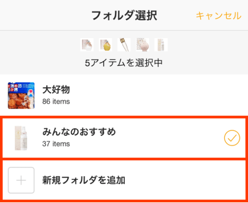The image size is (248, 203).
Task: Tap the 37 items count label
Action: (56, 144)
